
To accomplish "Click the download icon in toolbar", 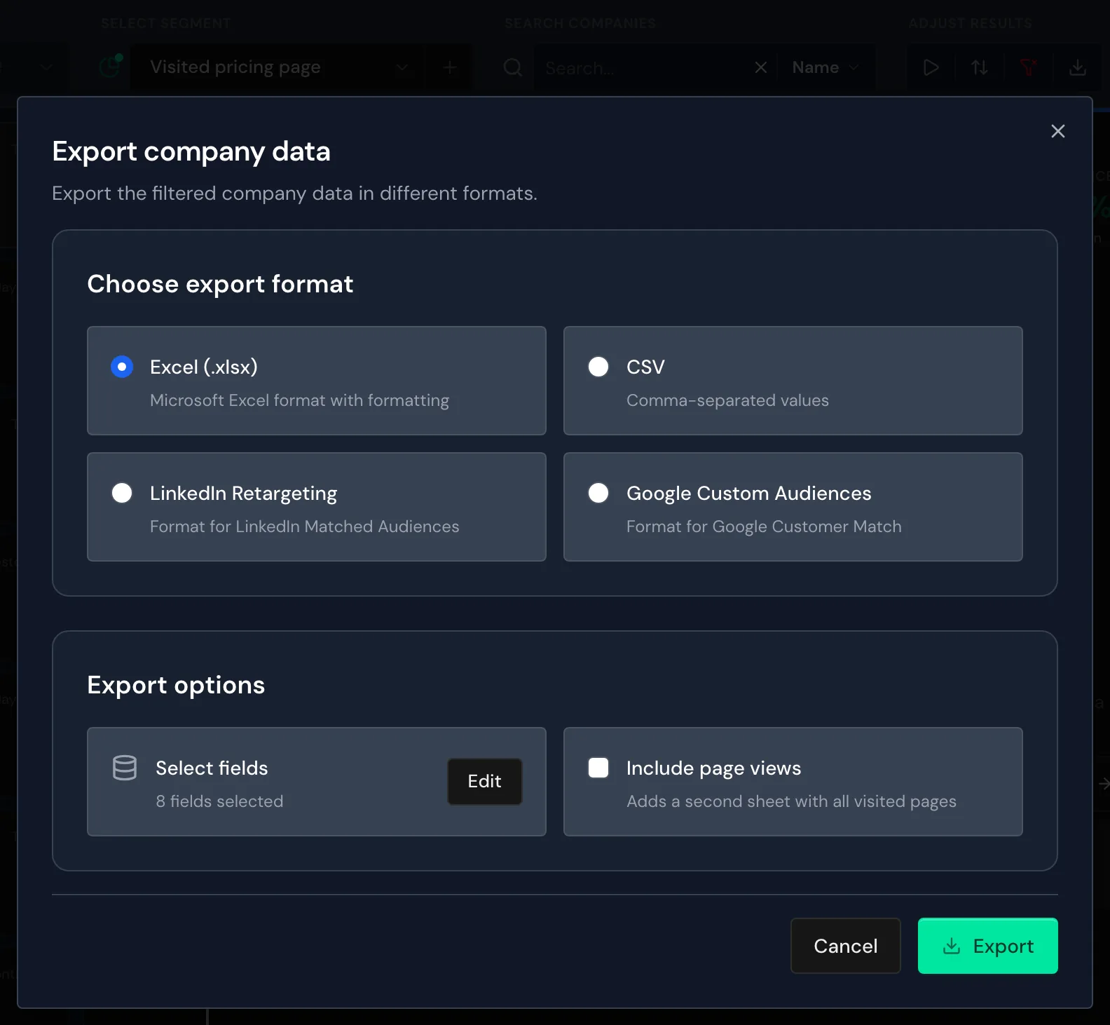I will (1078, 67).
